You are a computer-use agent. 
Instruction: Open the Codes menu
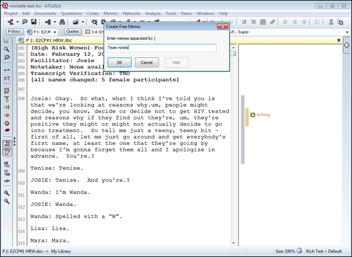(94, 13)
